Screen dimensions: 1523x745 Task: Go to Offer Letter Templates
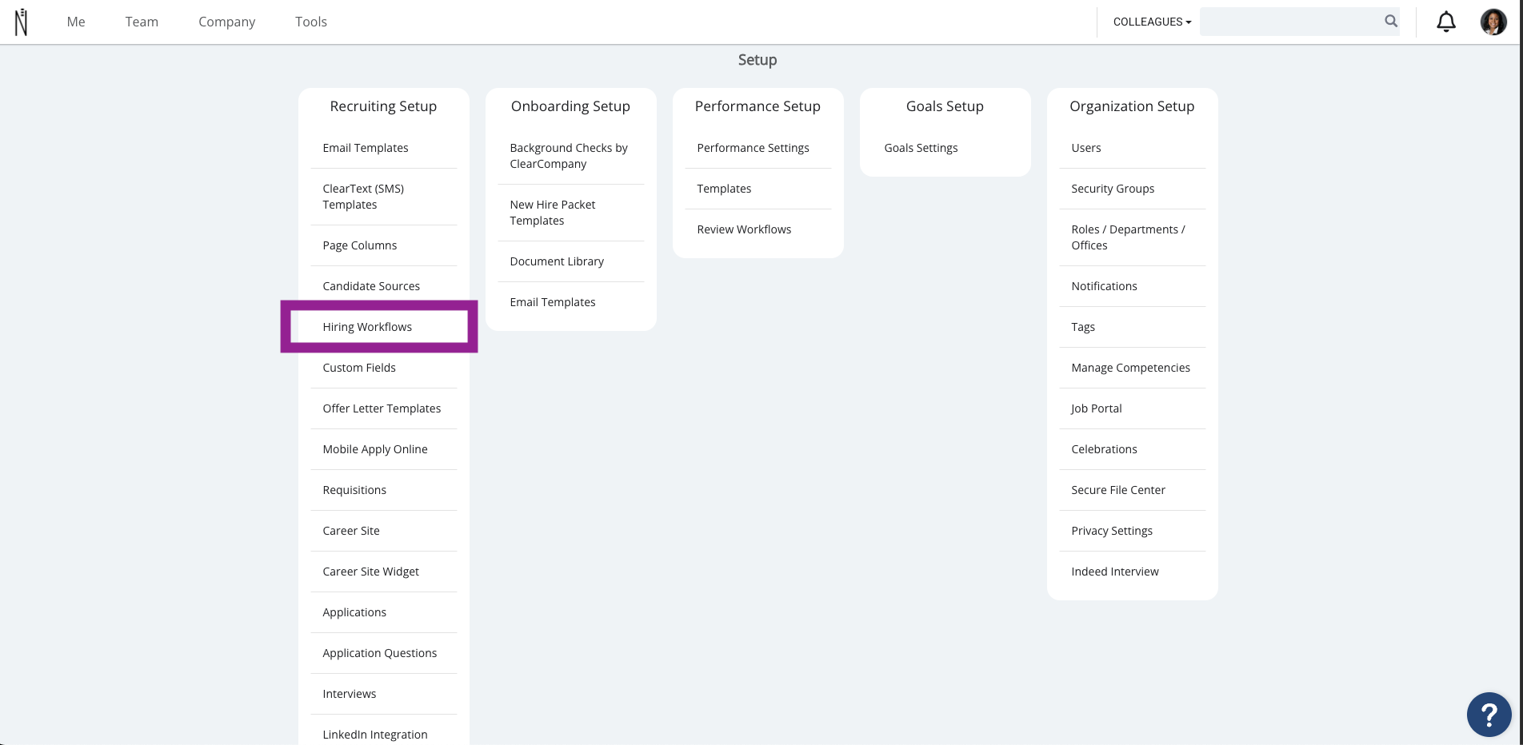click(382, 408)
